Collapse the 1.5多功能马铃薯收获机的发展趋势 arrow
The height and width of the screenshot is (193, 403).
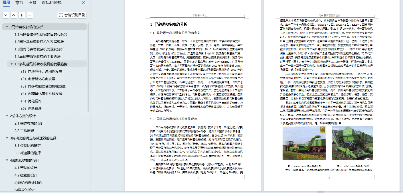tap(12, 64)
